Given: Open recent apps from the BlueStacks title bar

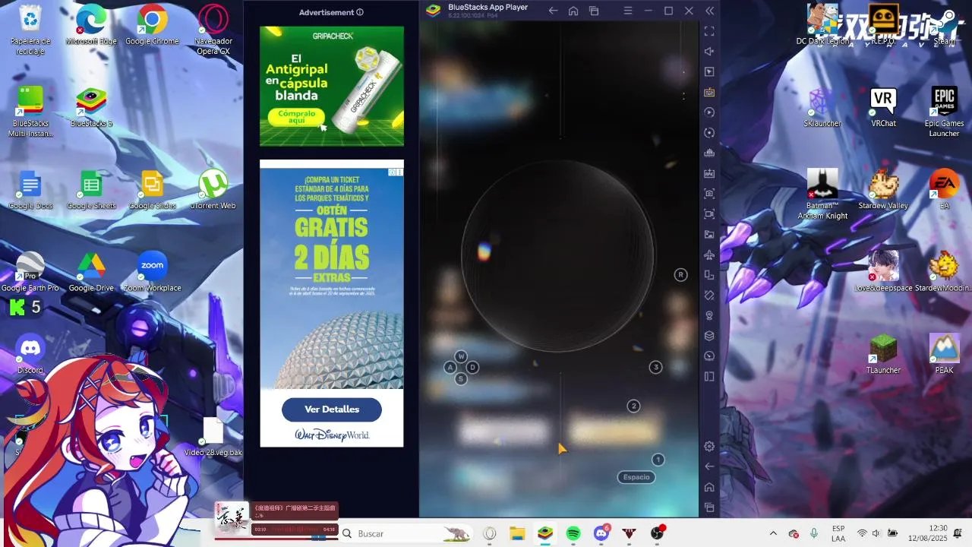Looking at the screenshot, I should [x=594, y=11].
